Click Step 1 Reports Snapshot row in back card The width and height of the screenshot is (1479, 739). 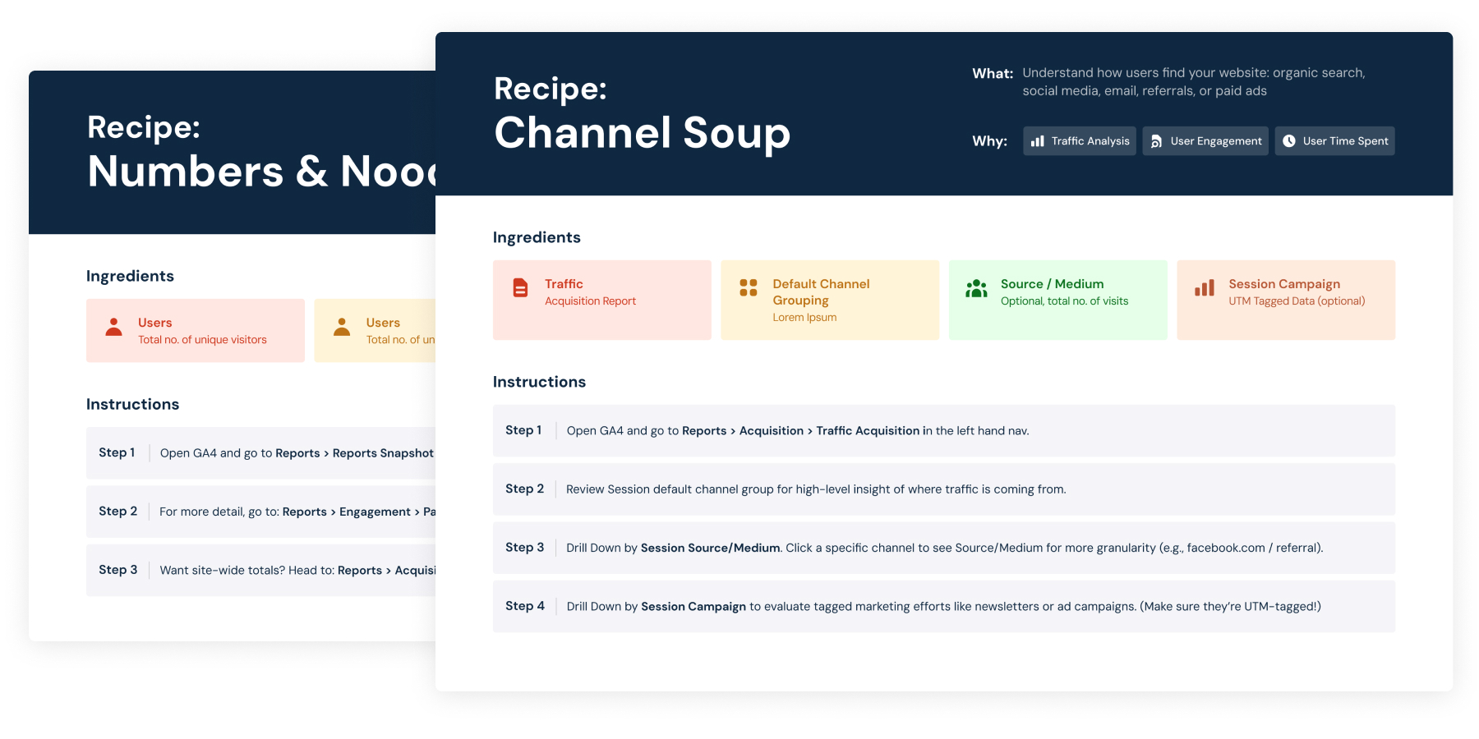pyautogui.click(x=260, y=453)
